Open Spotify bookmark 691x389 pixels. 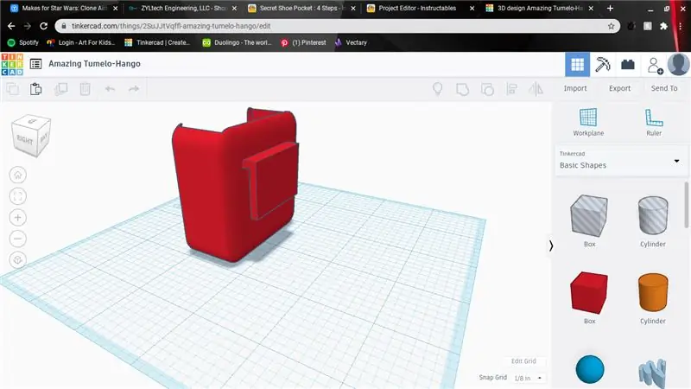(23, 42)
